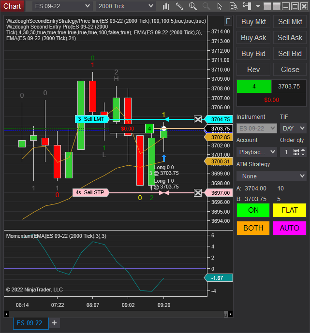This screenshot has height=333, width=310.
Task: Click the Momentum indicator label
Action: pos(56,236)
